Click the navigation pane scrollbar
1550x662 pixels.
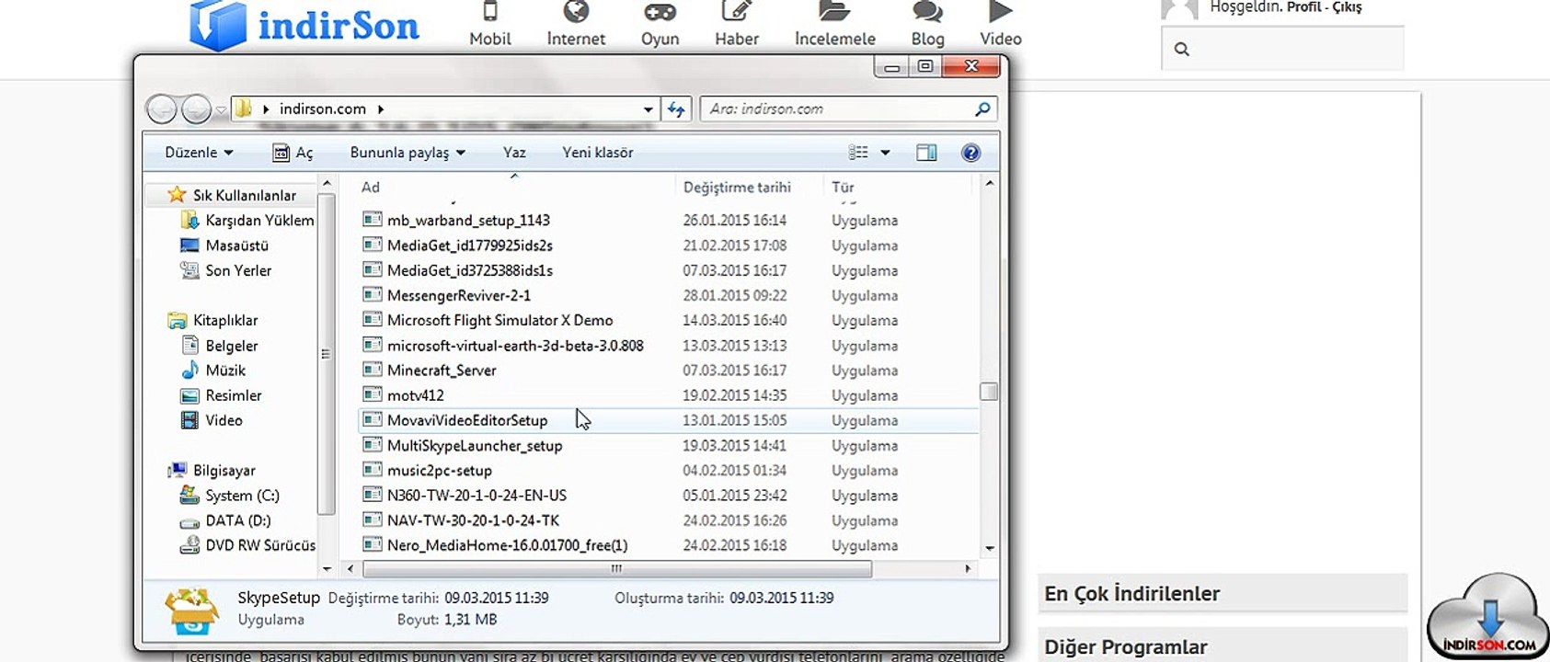326,354
